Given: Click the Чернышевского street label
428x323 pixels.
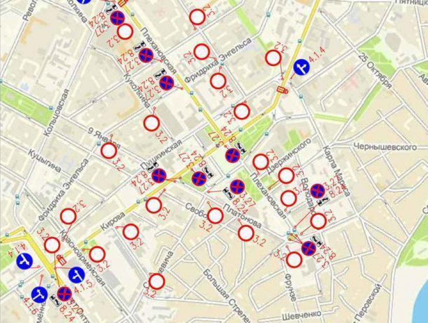Looking at the screenshot, I should pyautogui.click(x=385, y=147).
